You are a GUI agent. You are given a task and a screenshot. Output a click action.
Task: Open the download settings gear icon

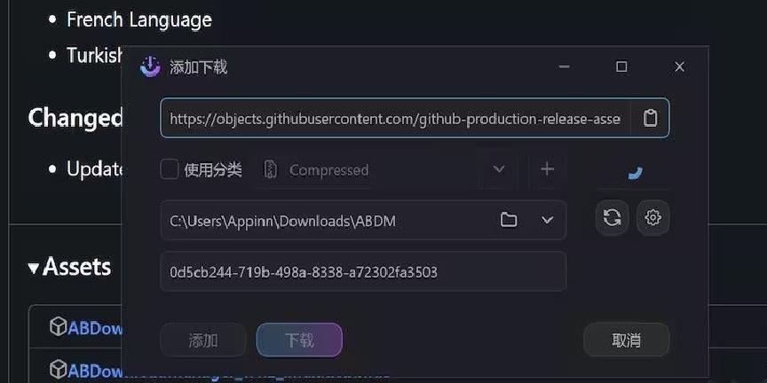(653, 217)
